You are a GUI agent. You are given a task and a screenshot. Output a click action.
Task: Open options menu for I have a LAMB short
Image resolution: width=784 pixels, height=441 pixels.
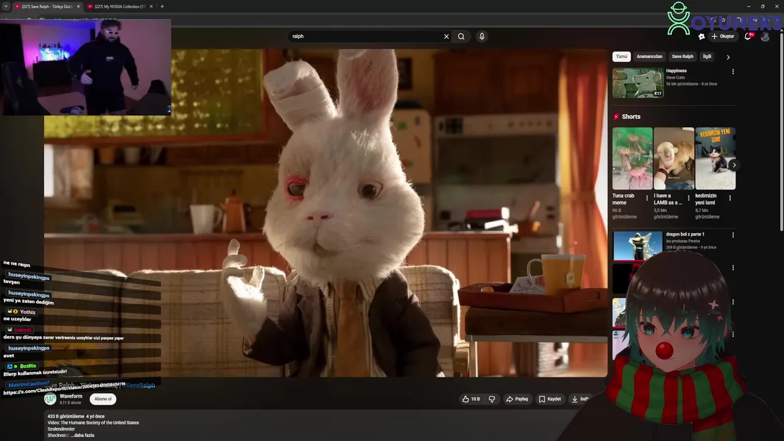tap(688, 198)
